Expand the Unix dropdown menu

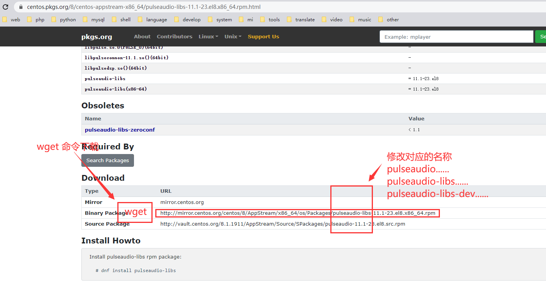click(233, 36)
